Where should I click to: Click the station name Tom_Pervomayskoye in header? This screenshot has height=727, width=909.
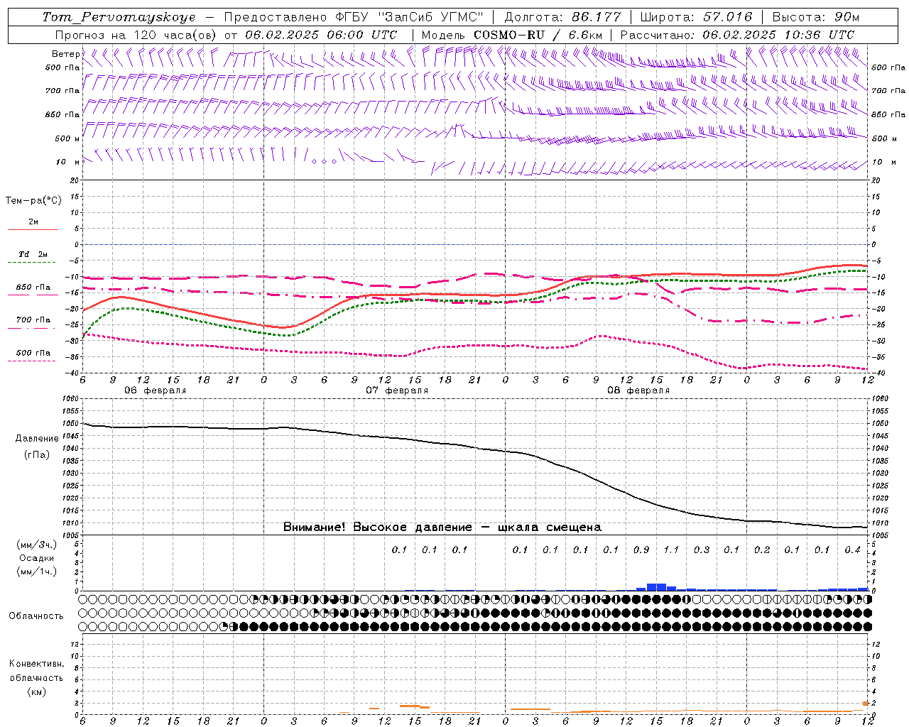click(x=119, y=17)
